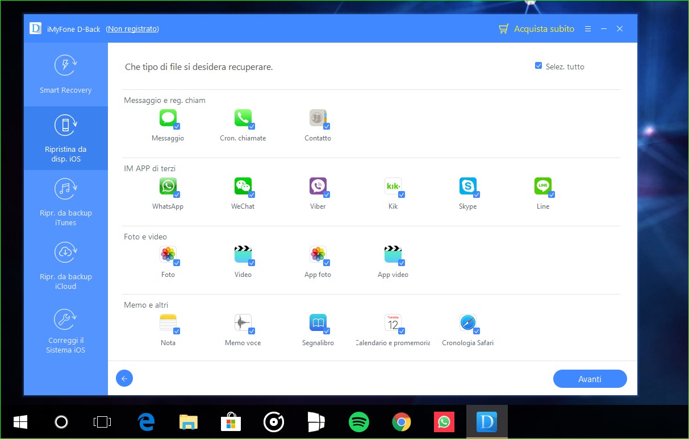This screenshot has width=689, height=439.
Task: Click the Foto e video heading
Action: pyautogui.click(x=145, y=237)
